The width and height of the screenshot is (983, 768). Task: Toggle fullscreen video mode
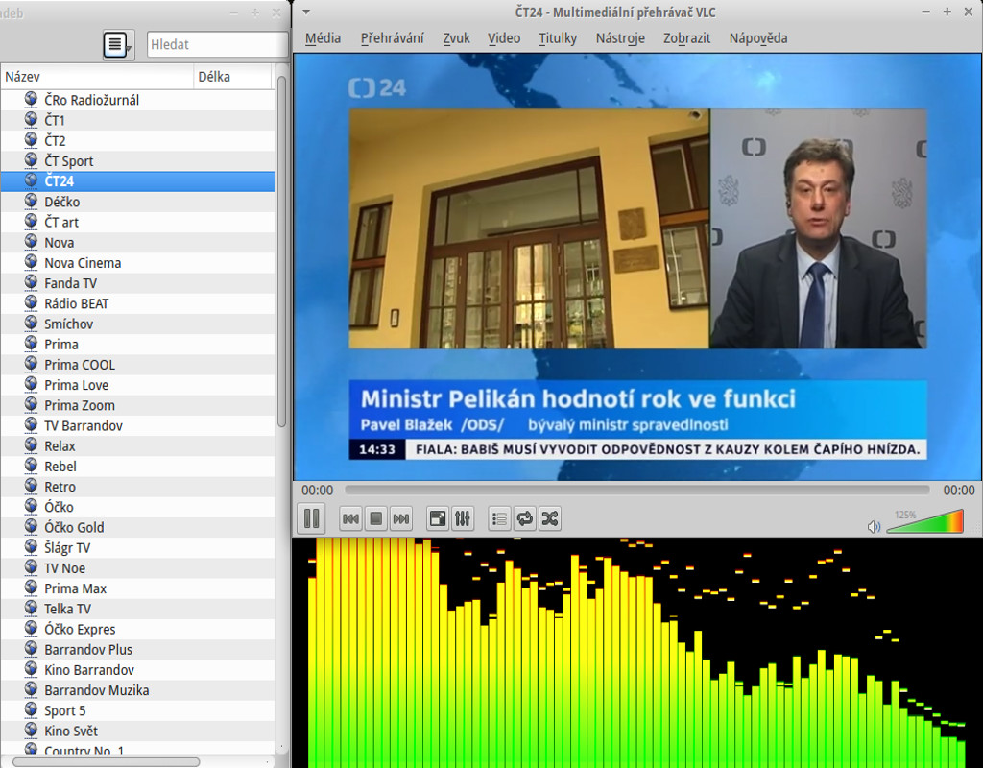438,519
